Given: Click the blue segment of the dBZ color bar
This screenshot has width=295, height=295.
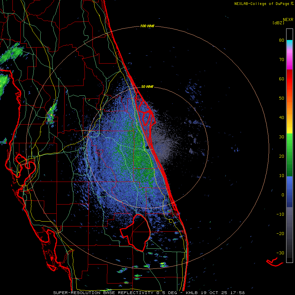Looking at the screenshot, I should pos(289,192).
